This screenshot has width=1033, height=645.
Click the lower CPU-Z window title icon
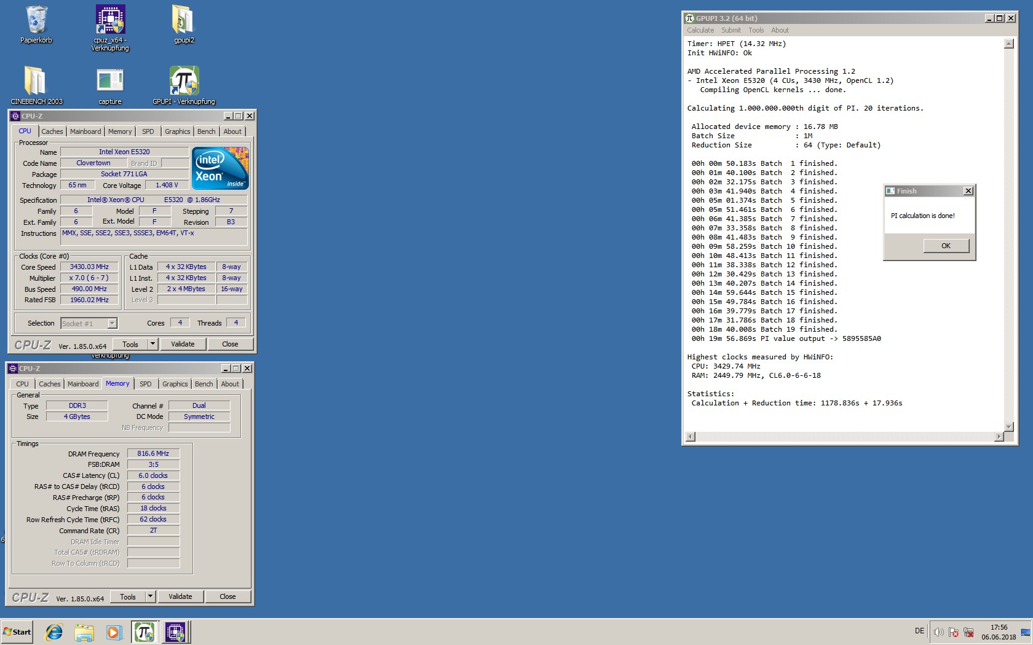pyautogui.click(x=13, y=369)
